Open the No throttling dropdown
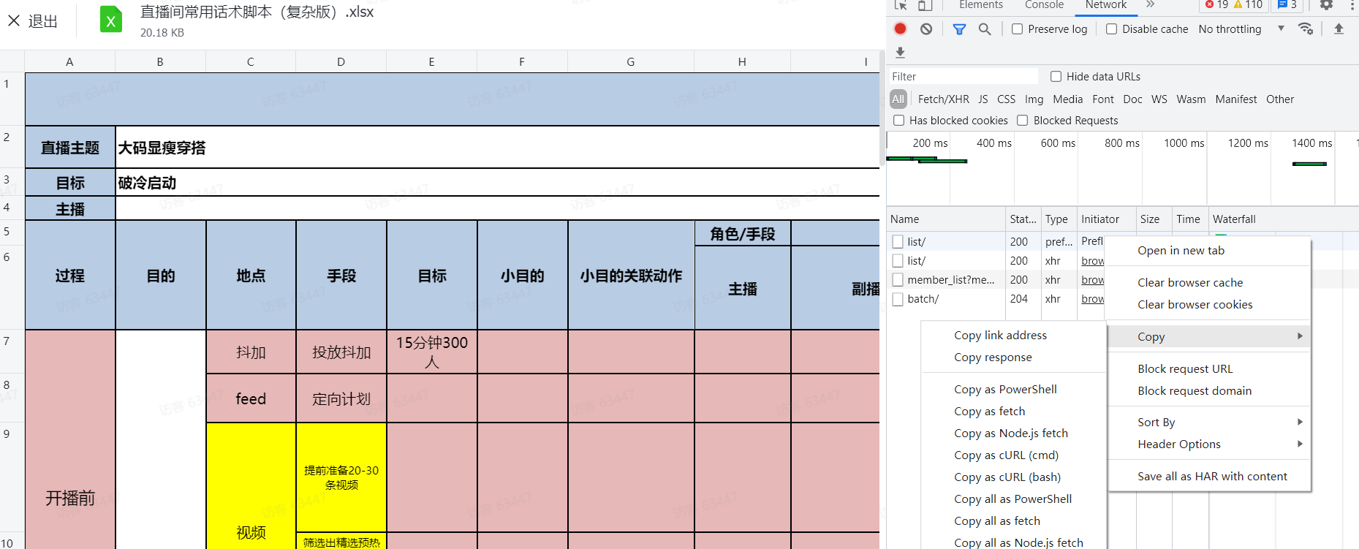Image resolution: width=1359 pixels, height=549 pixels. pos(1241,29)
